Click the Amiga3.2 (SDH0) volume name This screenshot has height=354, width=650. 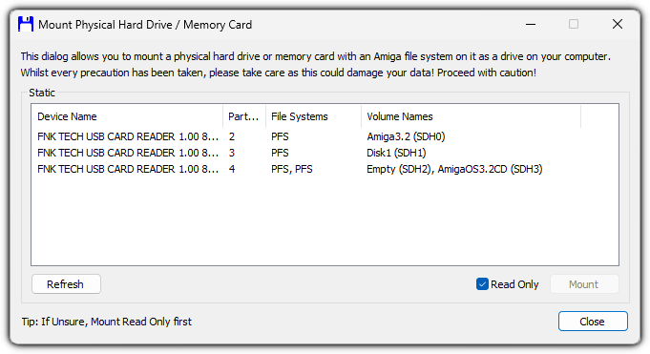pos(406,136)
